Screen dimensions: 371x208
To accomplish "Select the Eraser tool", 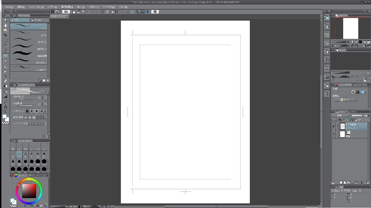I will pos(6,81).
